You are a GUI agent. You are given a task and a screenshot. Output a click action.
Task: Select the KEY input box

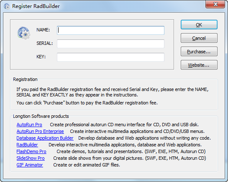tap(111, 57)
